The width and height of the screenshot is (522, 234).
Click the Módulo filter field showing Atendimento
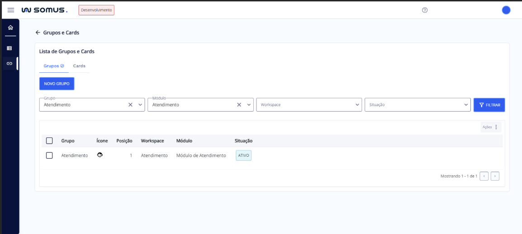201,105
